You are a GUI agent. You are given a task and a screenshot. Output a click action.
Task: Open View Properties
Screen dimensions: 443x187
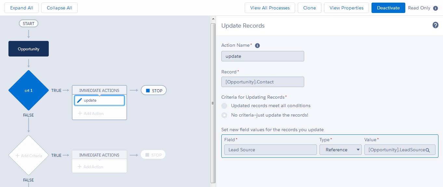tap(346, 8)
